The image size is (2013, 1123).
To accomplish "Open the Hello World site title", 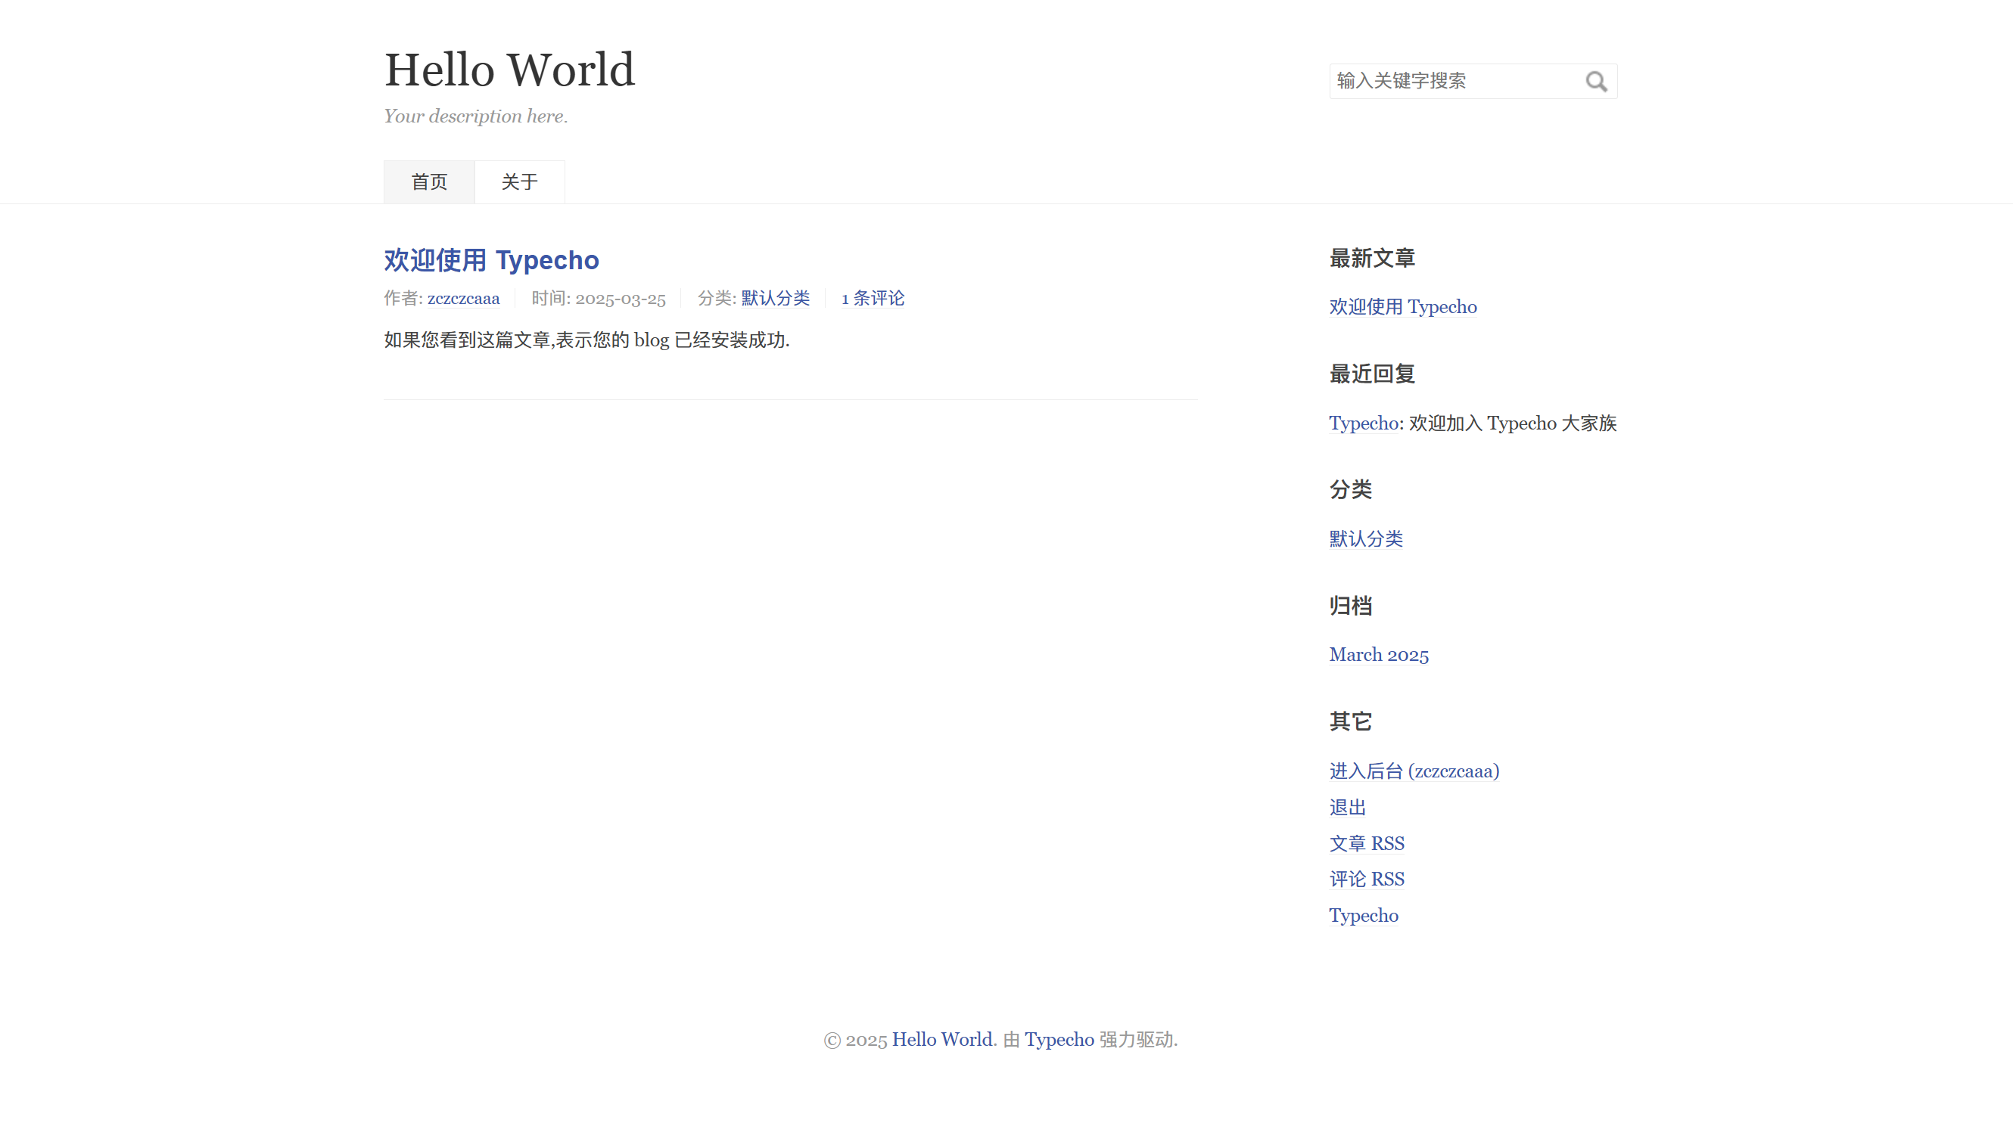I will pos(509,70).
